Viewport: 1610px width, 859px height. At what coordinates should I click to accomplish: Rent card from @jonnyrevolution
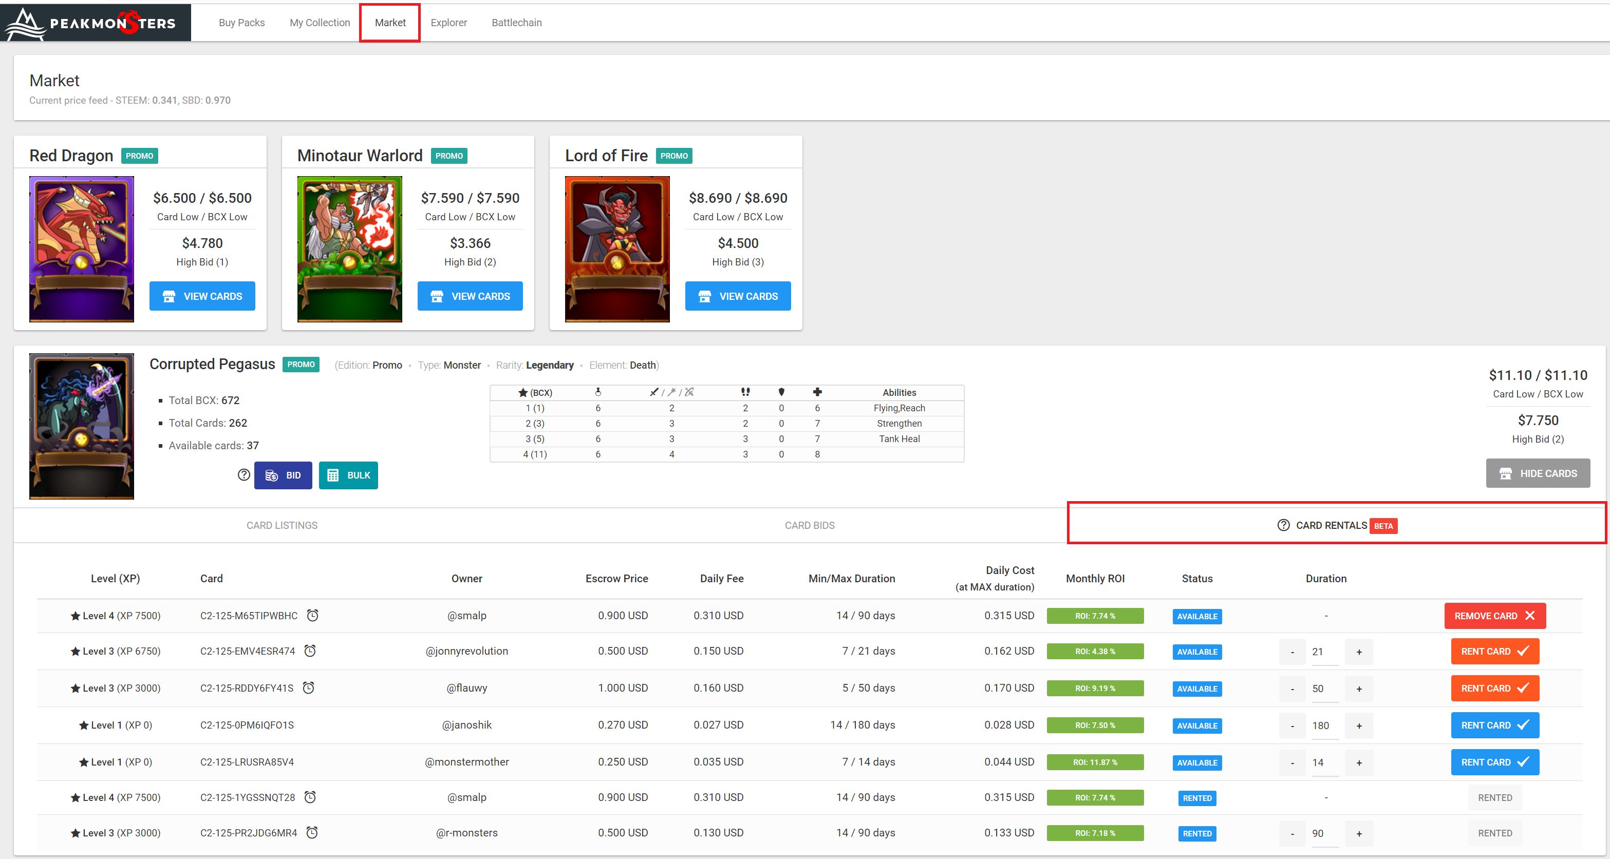coord(1494,652)
